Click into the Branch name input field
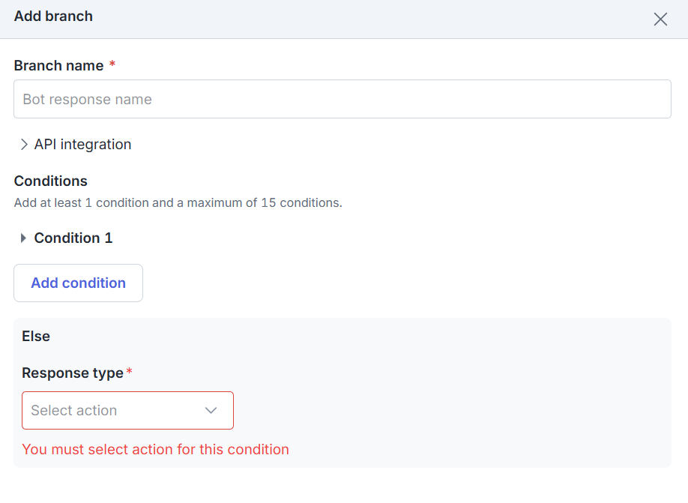 (x=343, y=99)
